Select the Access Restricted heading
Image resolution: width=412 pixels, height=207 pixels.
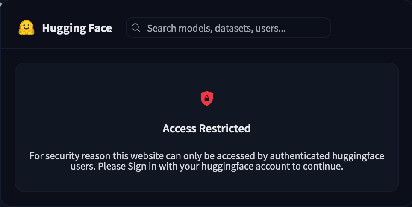tap(206, 128)
